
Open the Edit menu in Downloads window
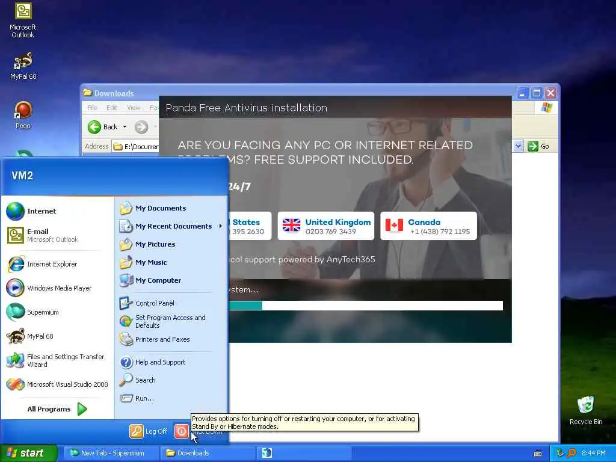(111, 108)
